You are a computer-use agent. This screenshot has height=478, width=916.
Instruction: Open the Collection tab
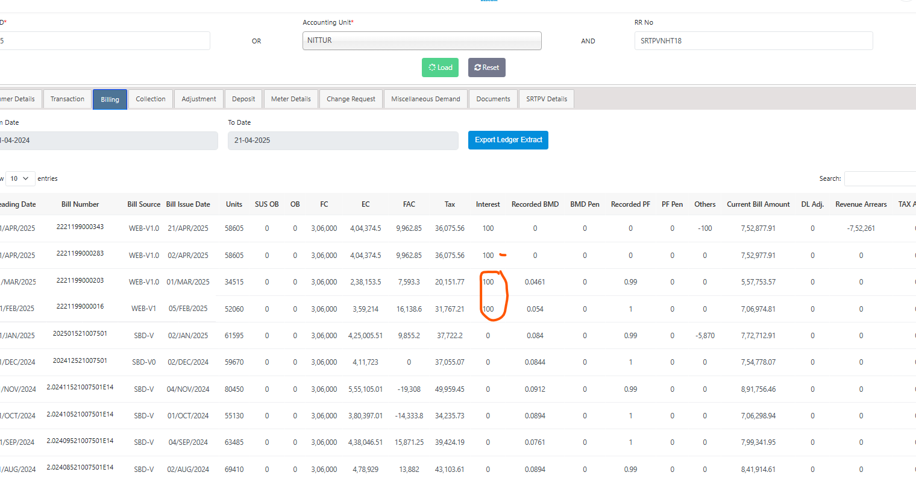(151, 99)
